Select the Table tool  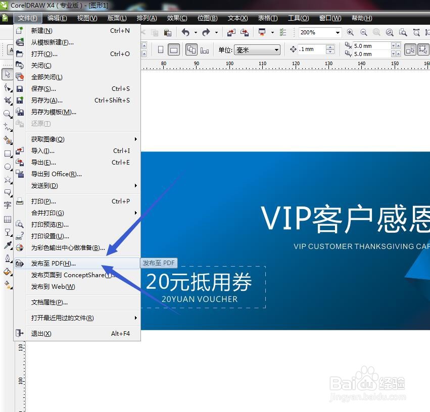(8, 219)
